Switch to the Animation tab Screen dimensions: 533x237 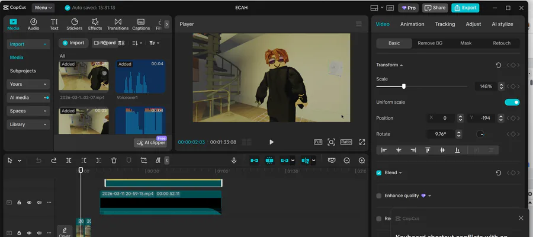[x=412, y=24]
